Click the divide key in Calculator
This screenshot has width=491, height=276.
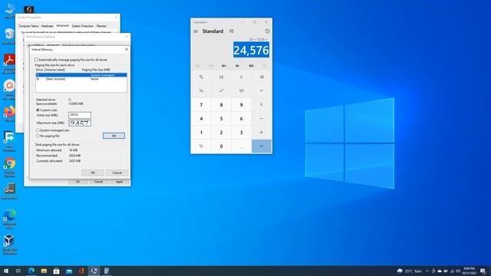point(261,90)
